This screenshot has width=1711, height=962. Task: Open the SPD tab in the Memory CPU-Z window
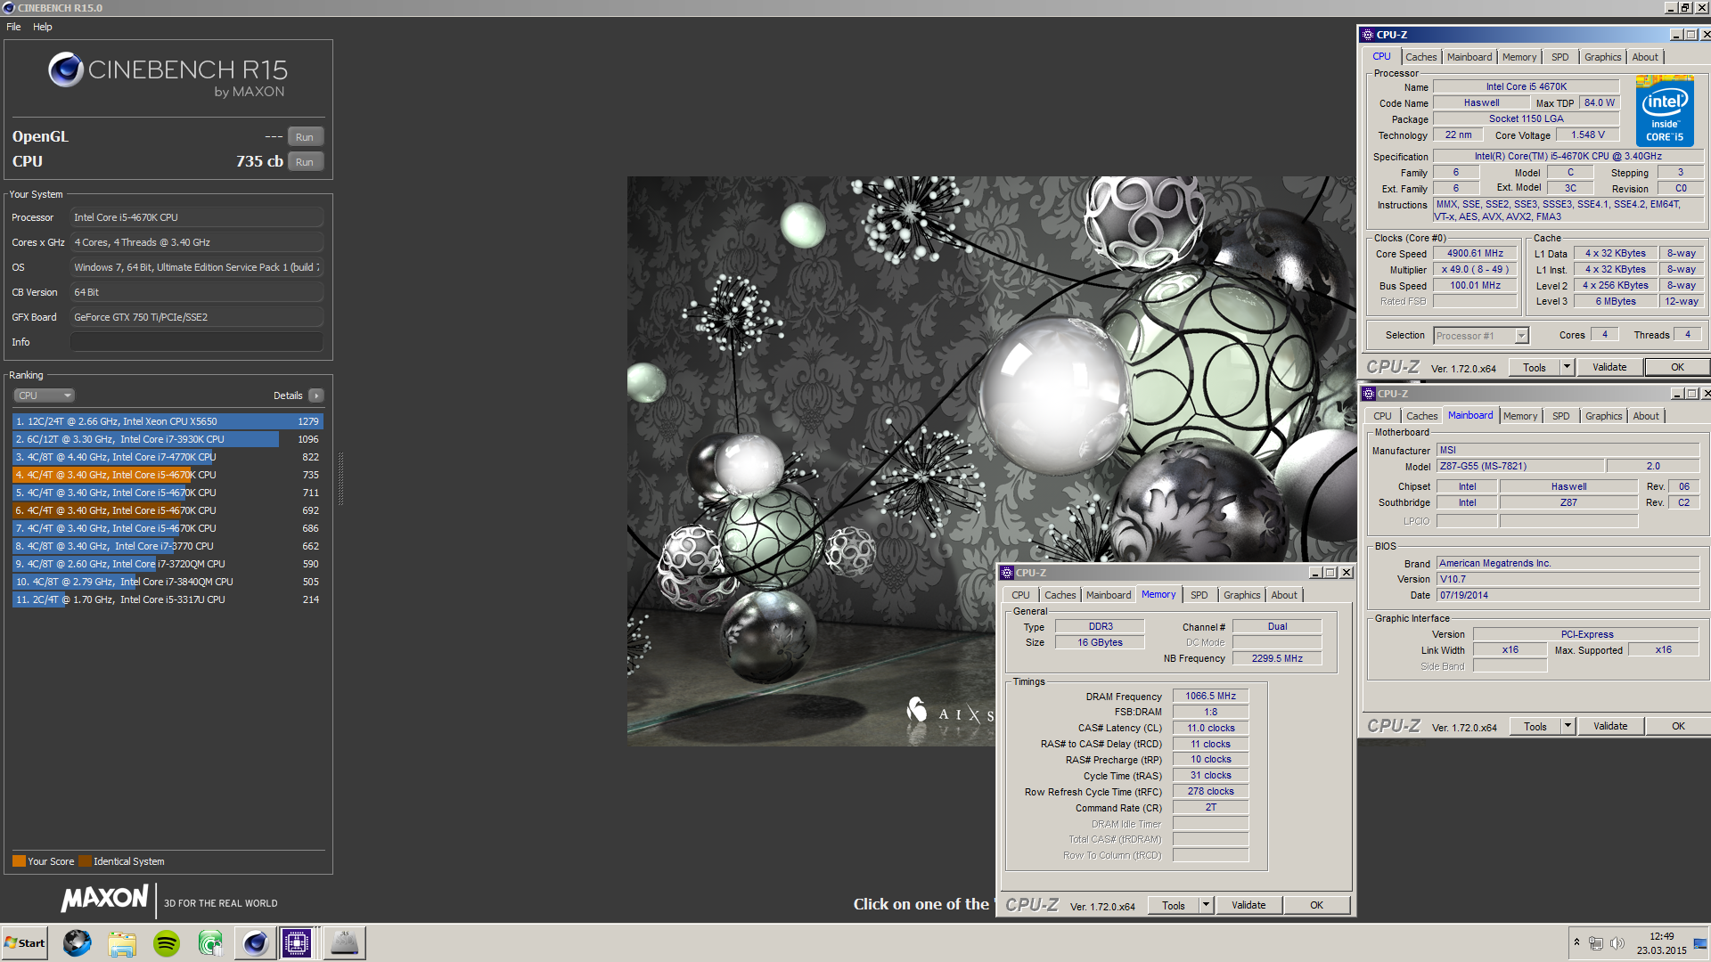click(x=1199, y=595)
